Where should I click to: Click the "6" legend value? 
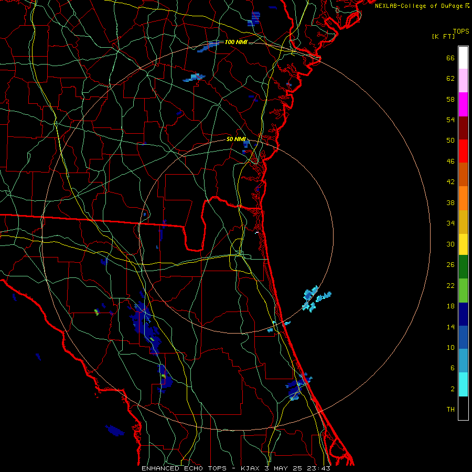453,368
